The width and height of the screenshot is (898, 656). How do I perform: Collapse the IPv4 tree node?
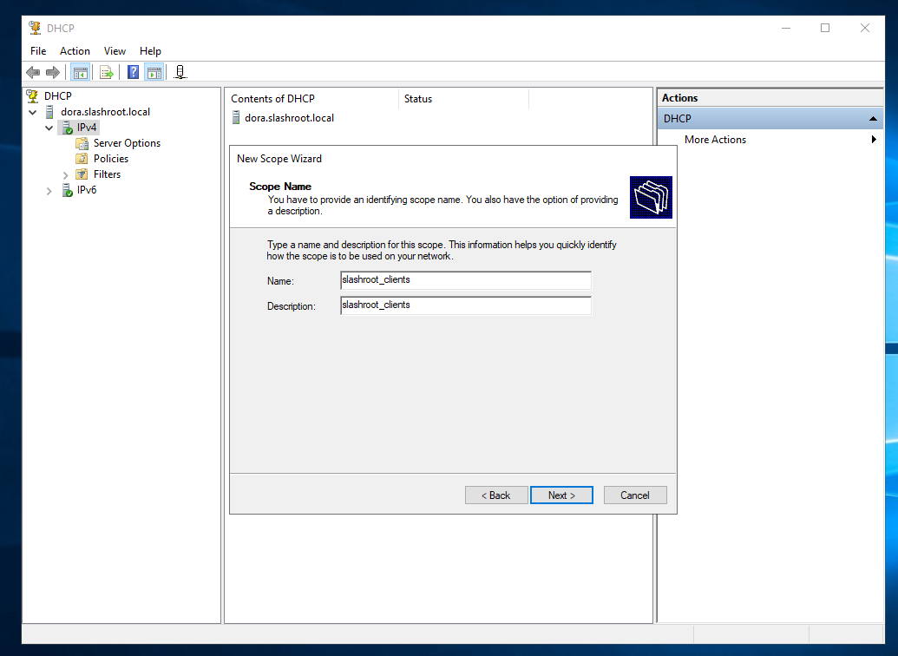(49, 128)
